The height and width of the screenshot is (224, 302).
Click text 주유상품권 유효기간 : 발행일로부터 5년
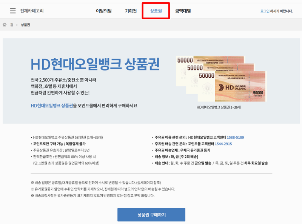61,150
